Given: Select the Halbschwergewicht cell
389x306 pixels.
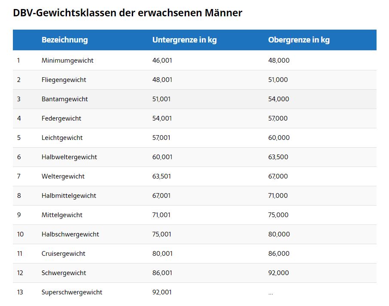Looking at the screenshot, I should pyautogui.click(x=70, y=235).
